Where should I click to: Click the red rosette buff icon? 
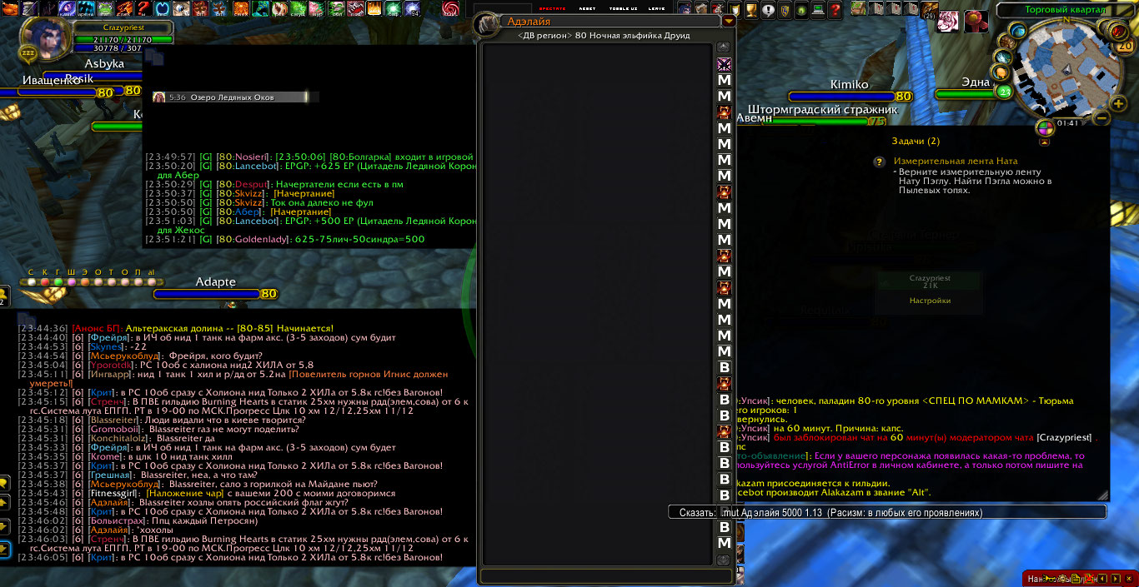tap(976, 21)
